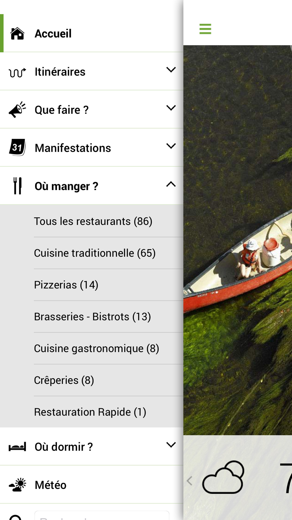Image resolution: width=292 pixels, height=520 pixels.
Task: Select Cuisine traditionnelle (65)
Action: pyautogui.click(x=95, y=253)
